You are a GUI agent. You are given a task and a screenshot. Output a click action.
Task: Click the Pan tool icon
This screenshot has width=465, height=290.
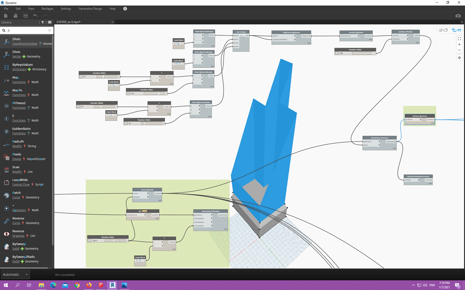tap(459, 58)
